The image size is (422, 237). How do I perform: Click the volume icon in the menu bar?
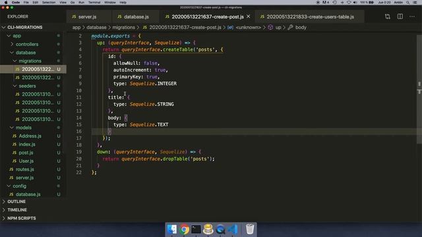click(x=355, y=3)
